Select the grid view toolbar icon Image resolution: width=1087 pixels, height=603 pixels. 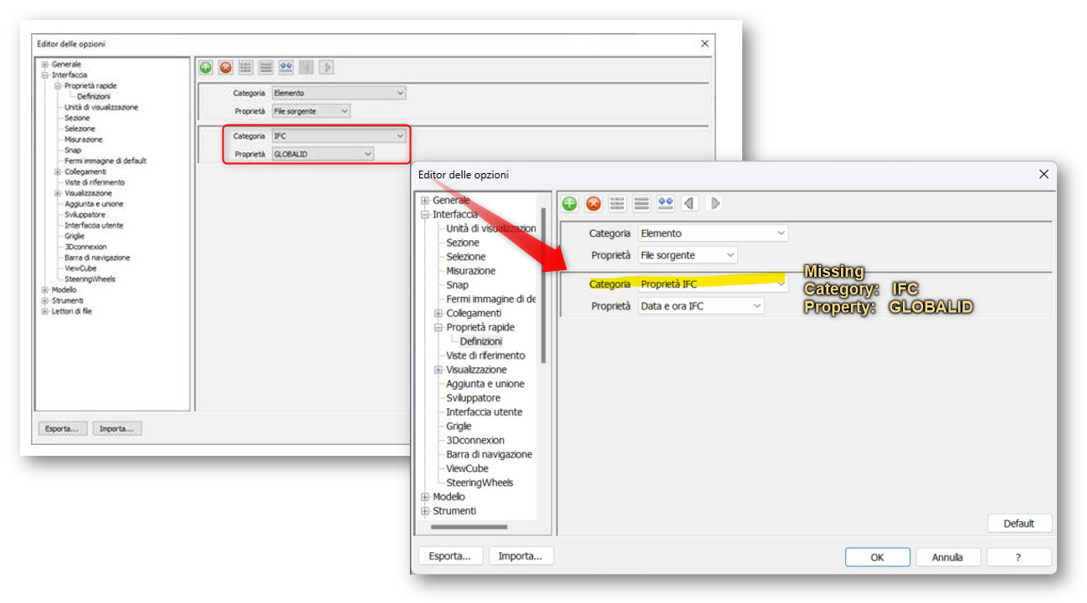pyautogui.click(x=617, y=202)
